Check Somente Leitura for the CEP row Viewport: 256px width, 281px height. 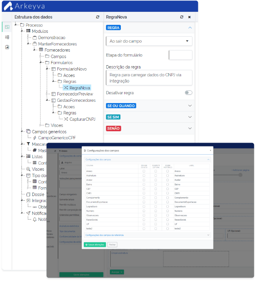156,189
